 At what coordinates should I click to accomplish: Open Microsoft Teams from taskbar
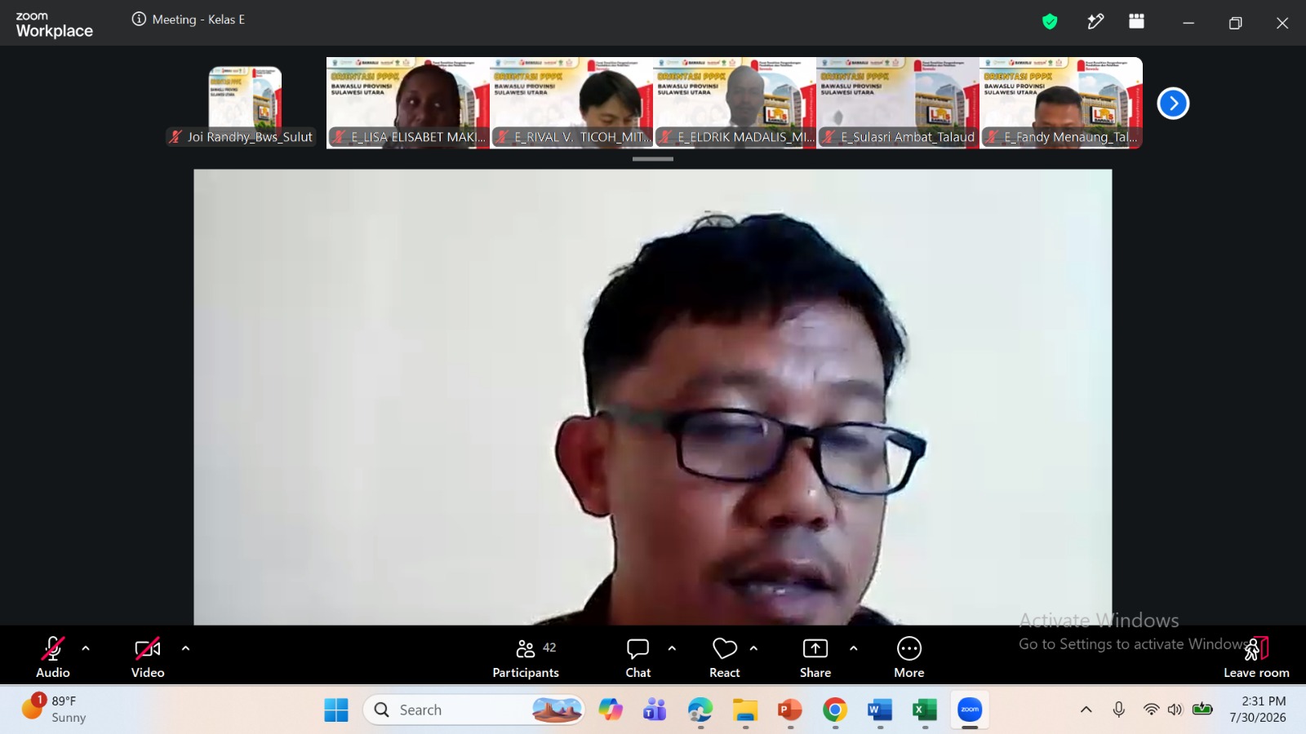point(655,710)
